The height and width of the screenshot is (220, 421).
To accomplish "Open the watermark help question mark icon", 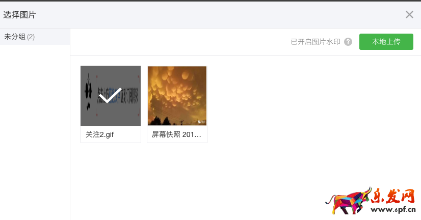I will click(348, 42).
